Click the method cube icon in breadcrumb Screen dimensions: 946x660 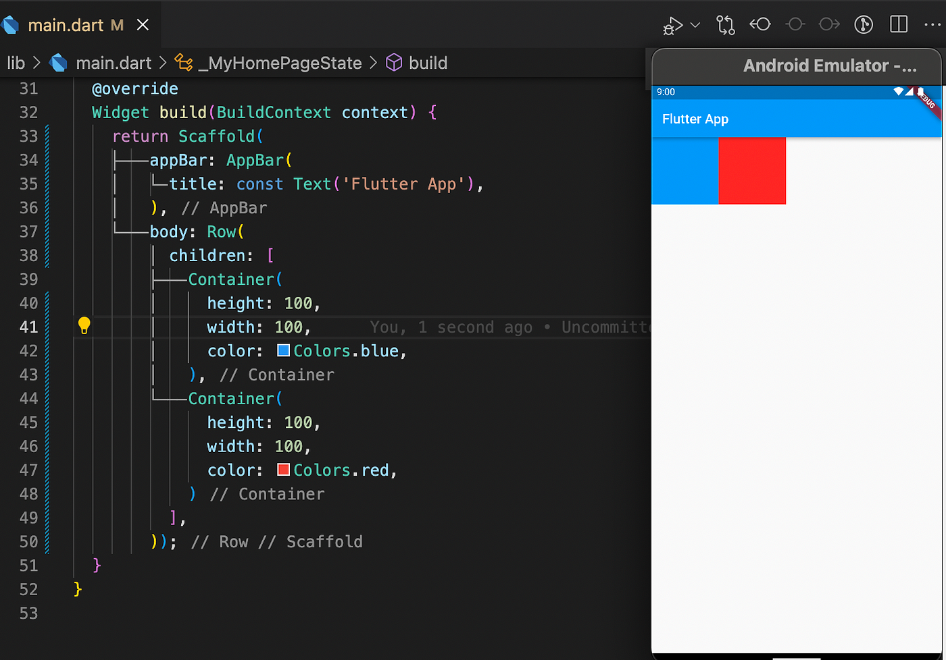point(393,63)
